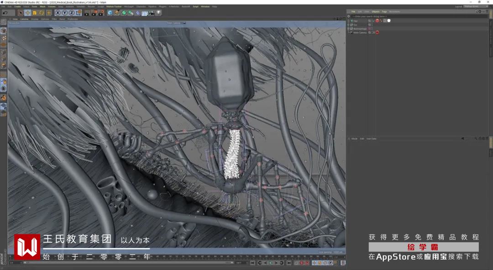Click Record Active Objects red button
Screen dimensions: 493x270
pyautogui.click(x=302, y=263)
